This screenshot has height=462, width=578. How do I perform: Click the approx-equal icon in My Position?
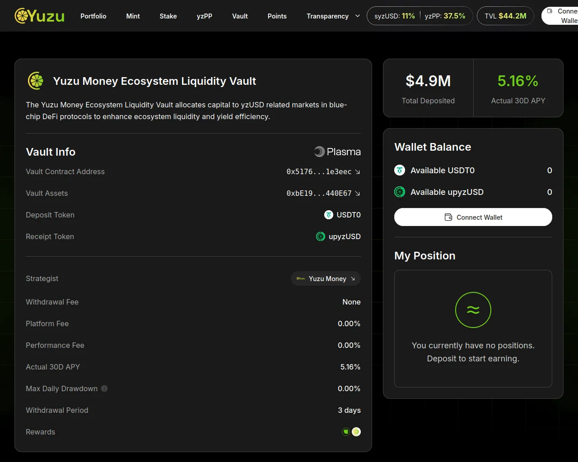[x=473, y=310]
